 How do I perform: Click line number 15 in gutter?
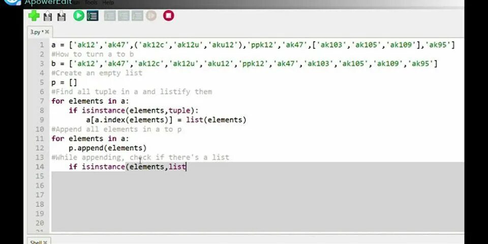coord(40,176)
